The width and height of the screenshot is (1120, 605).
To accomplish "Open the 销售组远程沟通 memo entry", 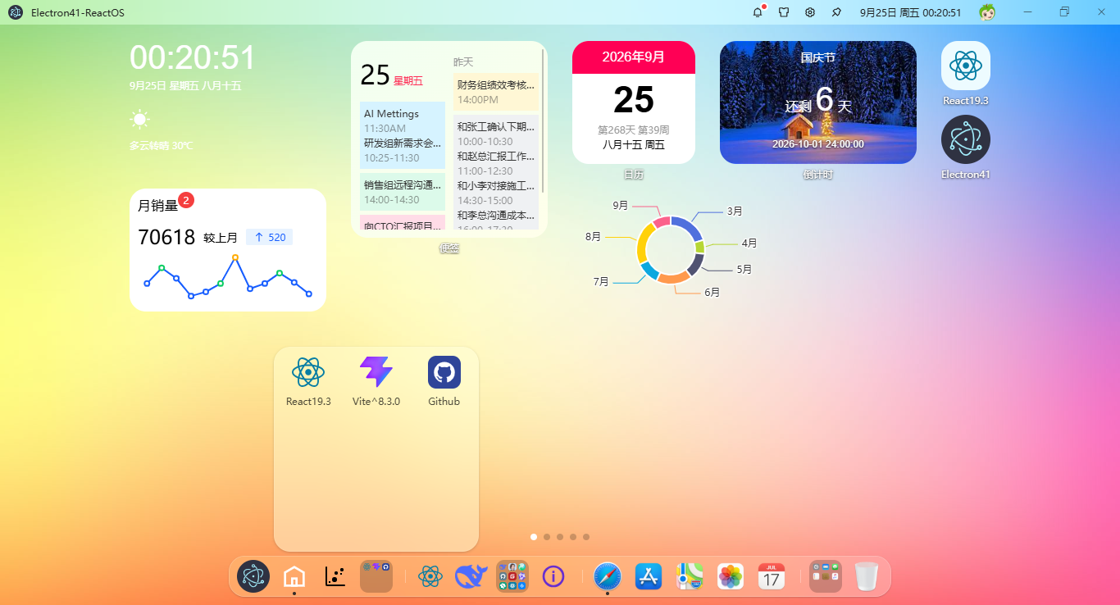I will [x=403, y=192].
